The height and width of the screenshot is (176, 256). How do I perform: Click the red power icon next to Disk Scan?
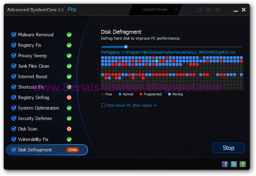[x=69, y=129]
